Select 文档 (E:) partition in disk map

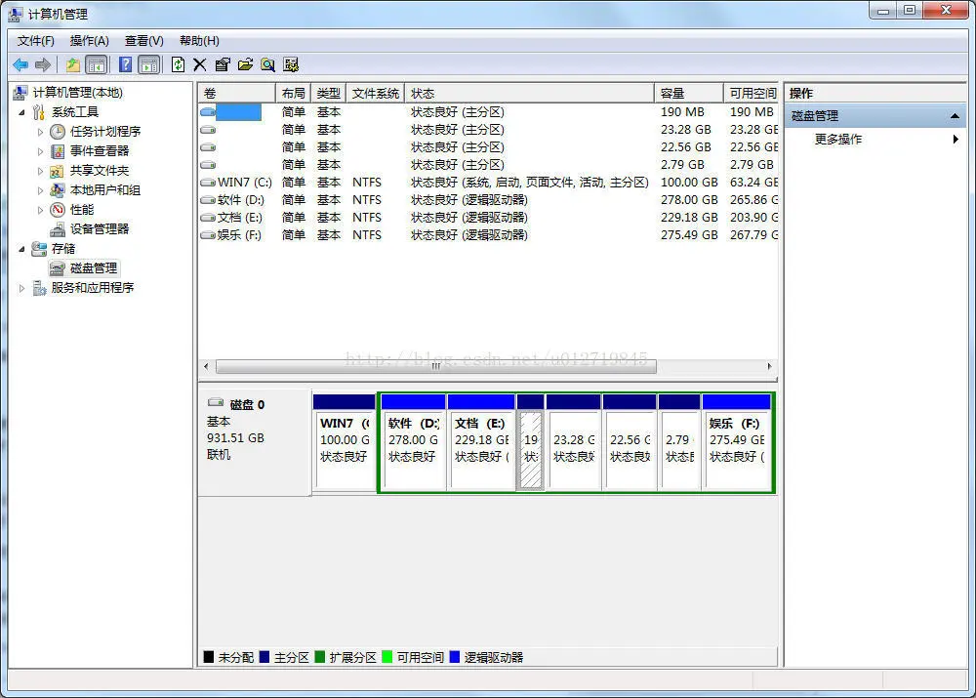coord(481,442)
